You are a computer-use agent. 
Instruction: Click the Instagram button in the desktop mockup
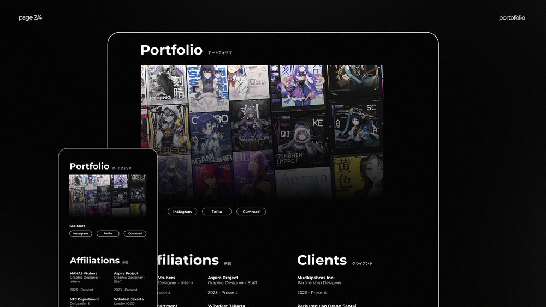coord(182,212)
